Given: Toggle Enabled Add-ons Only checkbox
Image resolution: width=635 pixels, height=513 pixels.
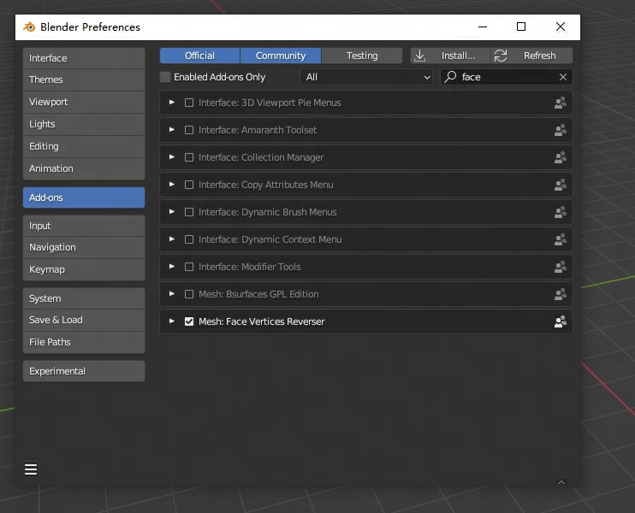Looking at the screenshot, I should [166, 77].
